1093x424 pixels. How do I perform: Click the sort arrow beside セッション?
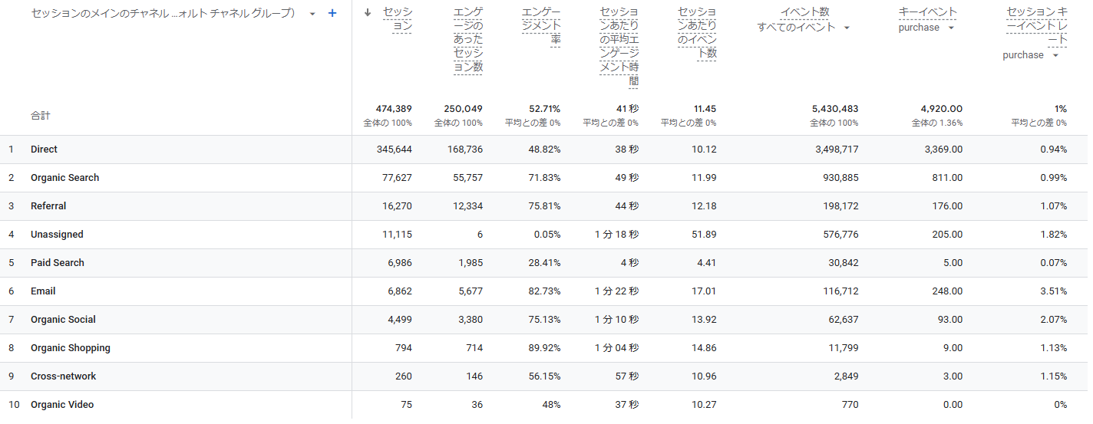(368, 12)
